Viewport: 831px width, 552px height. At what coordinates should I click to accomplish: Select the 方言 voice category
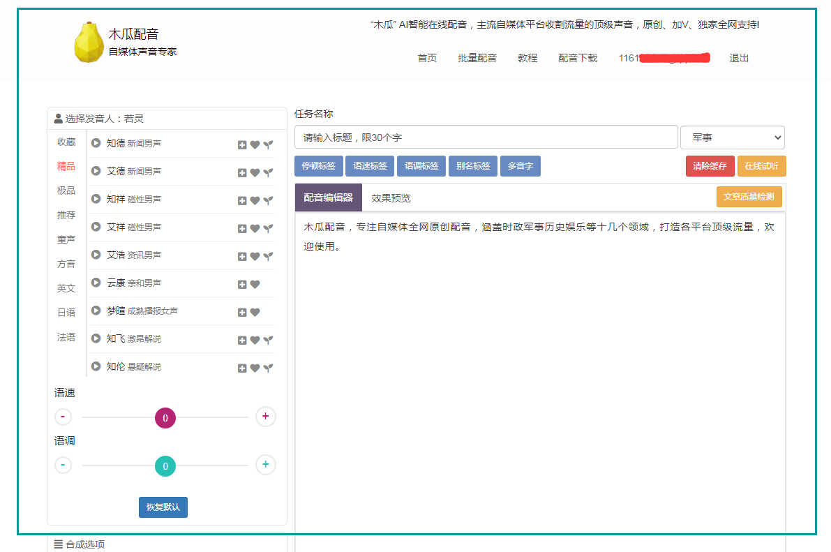(66, 264)
